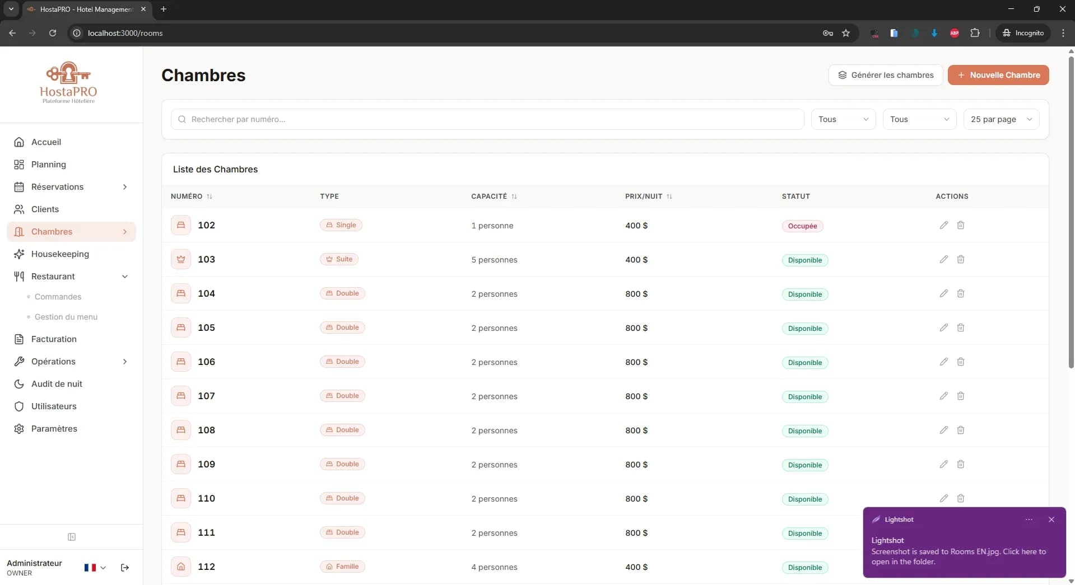Bookmark this page with the star icon
The width and height of the screenshot is (1075, 585).
click(846, 33)
